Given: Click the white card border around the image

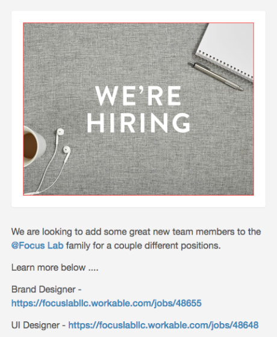Looking at the screenshot, I should click(138, 202).
